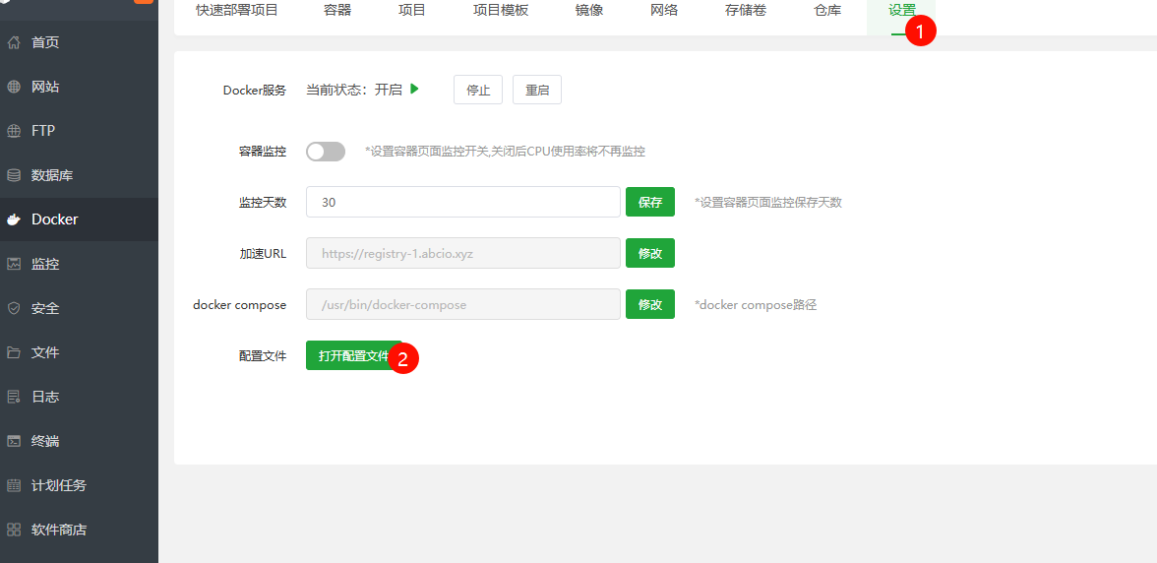
Task: Click the hint *设置容器页面监控保存天数
Action: (x=768, y=202)
